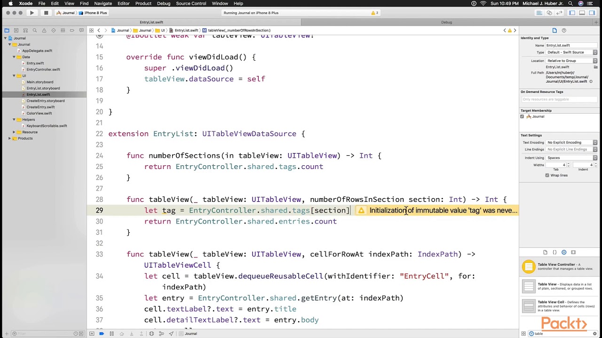This screenshot has height=338, width=602.
Task: Open the Report navigator speech-bubble icon
Action: 81,30
